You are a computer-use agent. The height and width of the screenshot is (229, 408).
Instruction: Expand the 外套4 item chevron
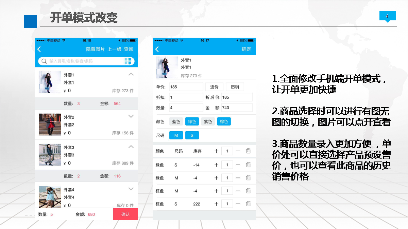[131, 189]
